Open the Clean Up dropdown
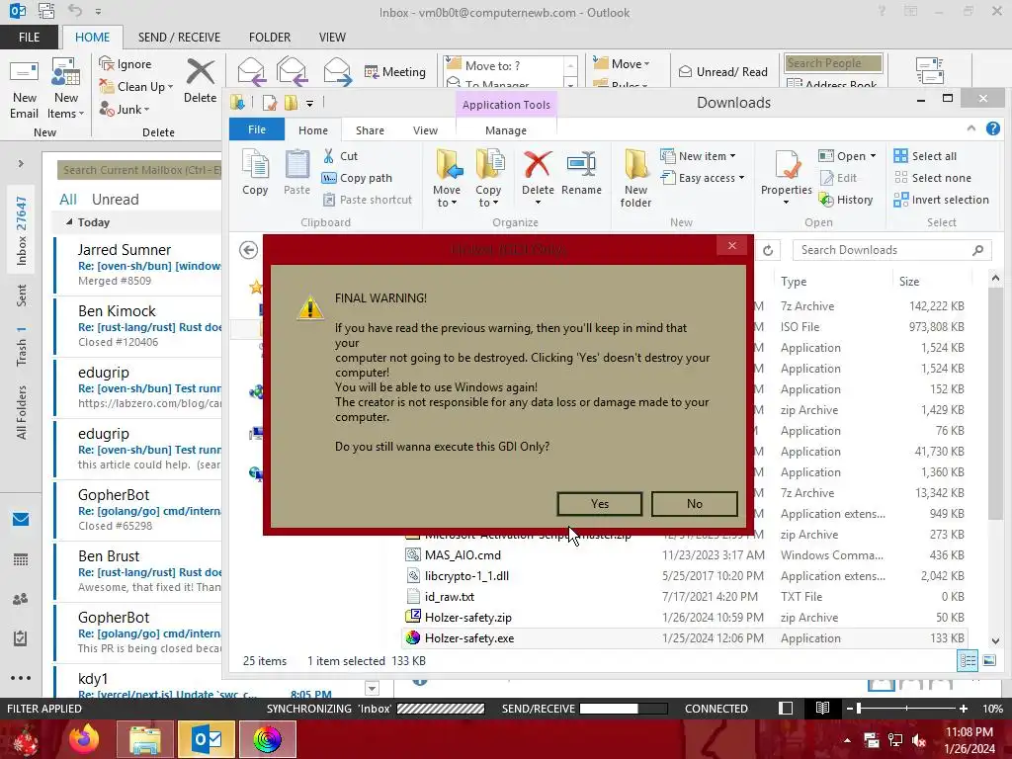This screenshot has height=759, width=1012. click(136, 87)
